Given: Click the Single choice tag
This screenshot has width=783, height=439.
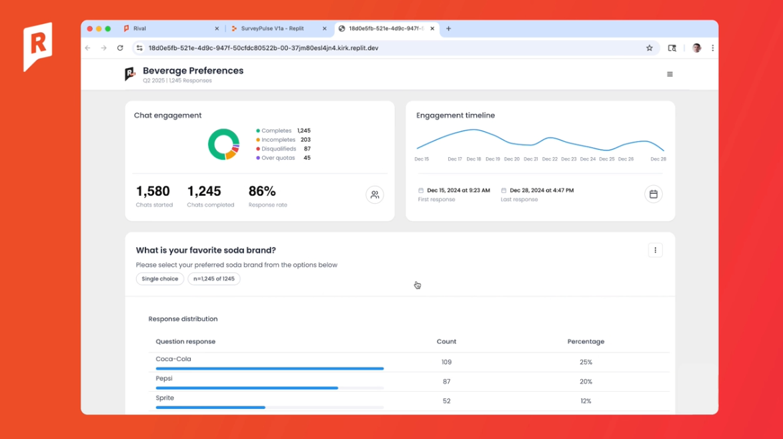Looking at the screenshot, I should coord(159,279).
